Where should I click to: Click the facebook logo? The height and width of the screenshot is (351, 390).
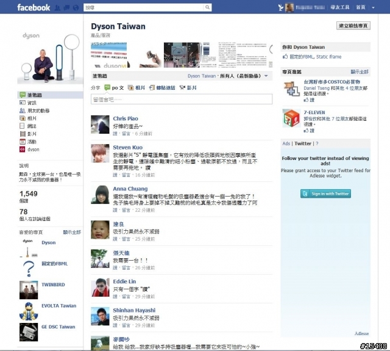(34, 7)
